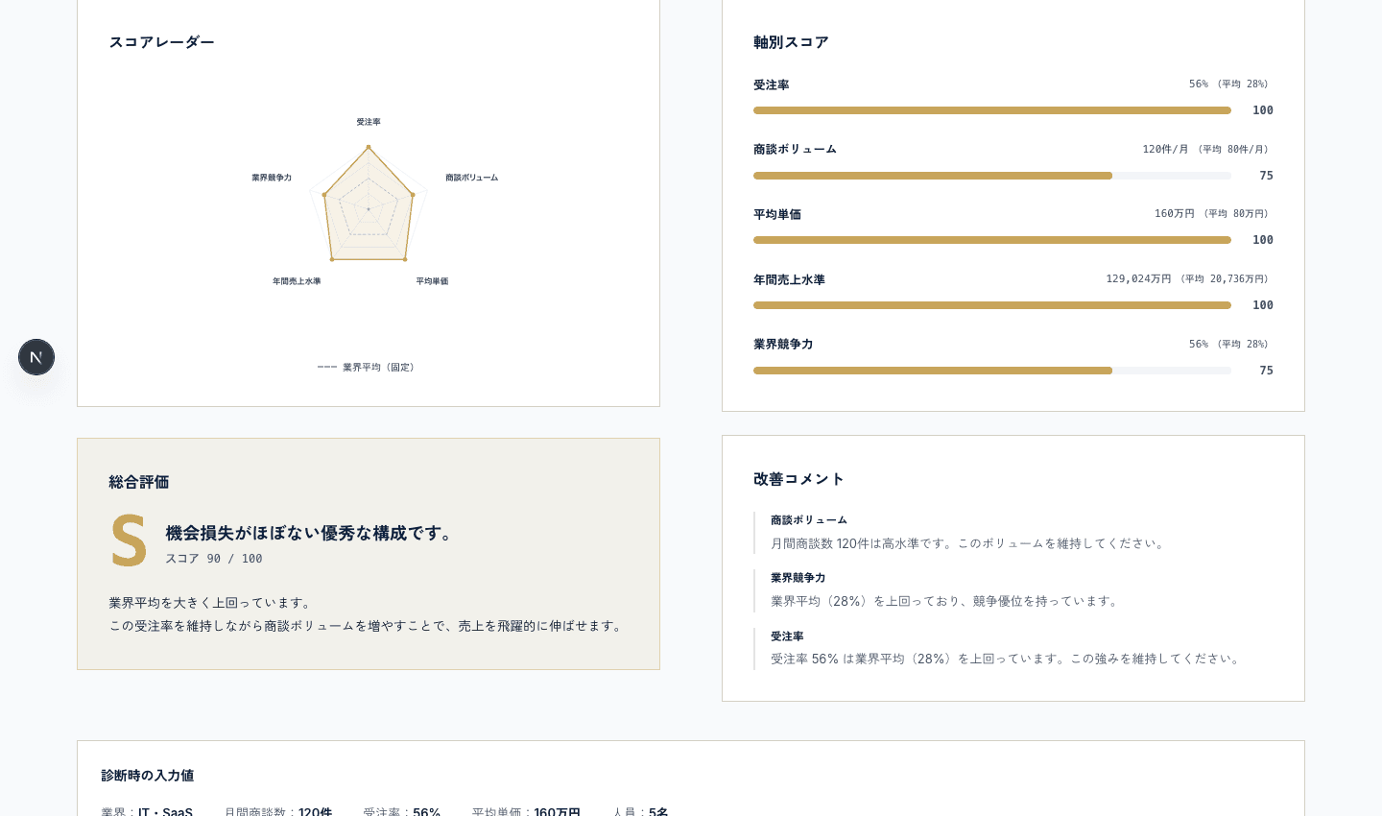
Task: Select the 平均単価 score progress bar
Action: [992, 240]
